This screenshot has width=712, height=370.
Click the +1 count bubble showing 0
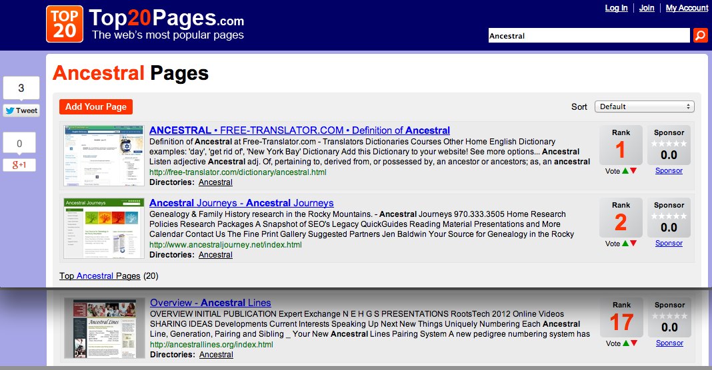[19, 144]
